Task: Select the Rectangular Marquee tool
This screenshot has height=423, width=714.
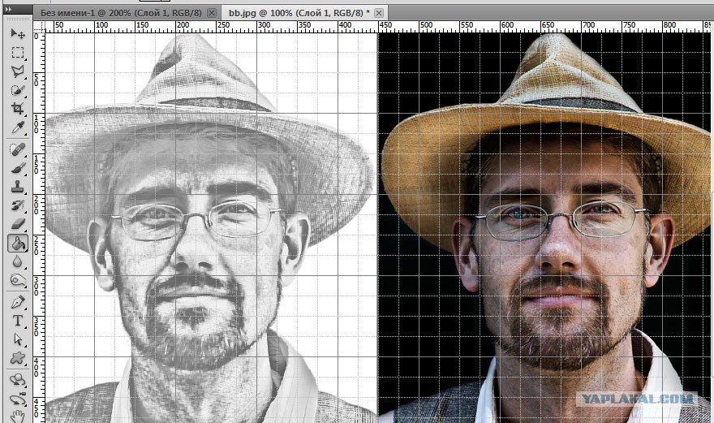Action: [18, 53]
